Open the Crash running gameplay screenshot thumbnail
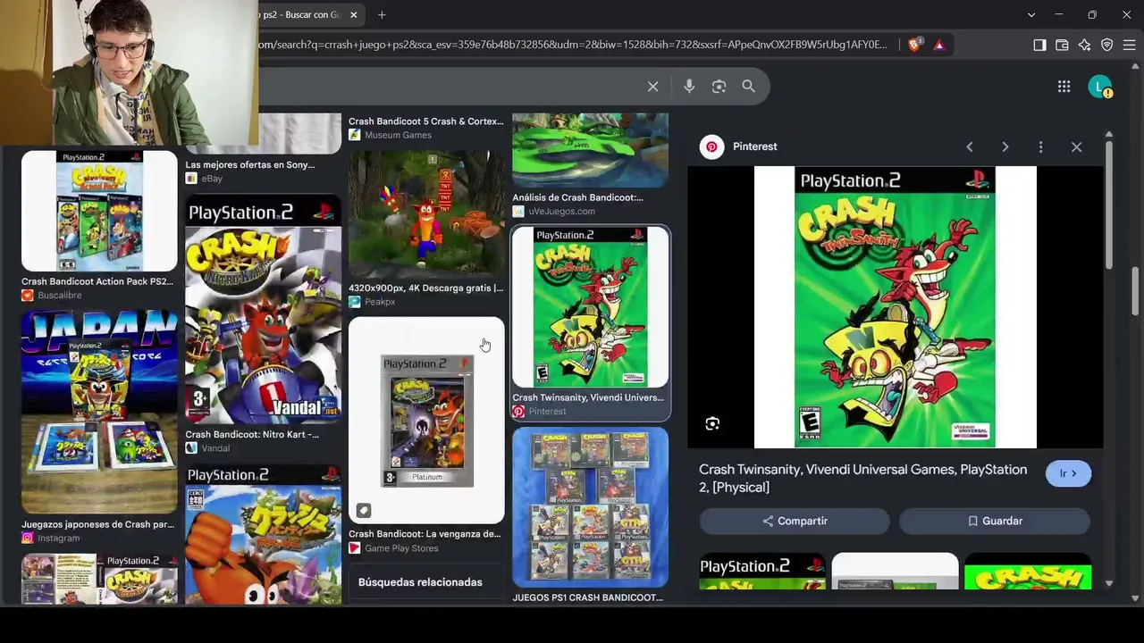 pyautogui.click(x=426, y=214)
